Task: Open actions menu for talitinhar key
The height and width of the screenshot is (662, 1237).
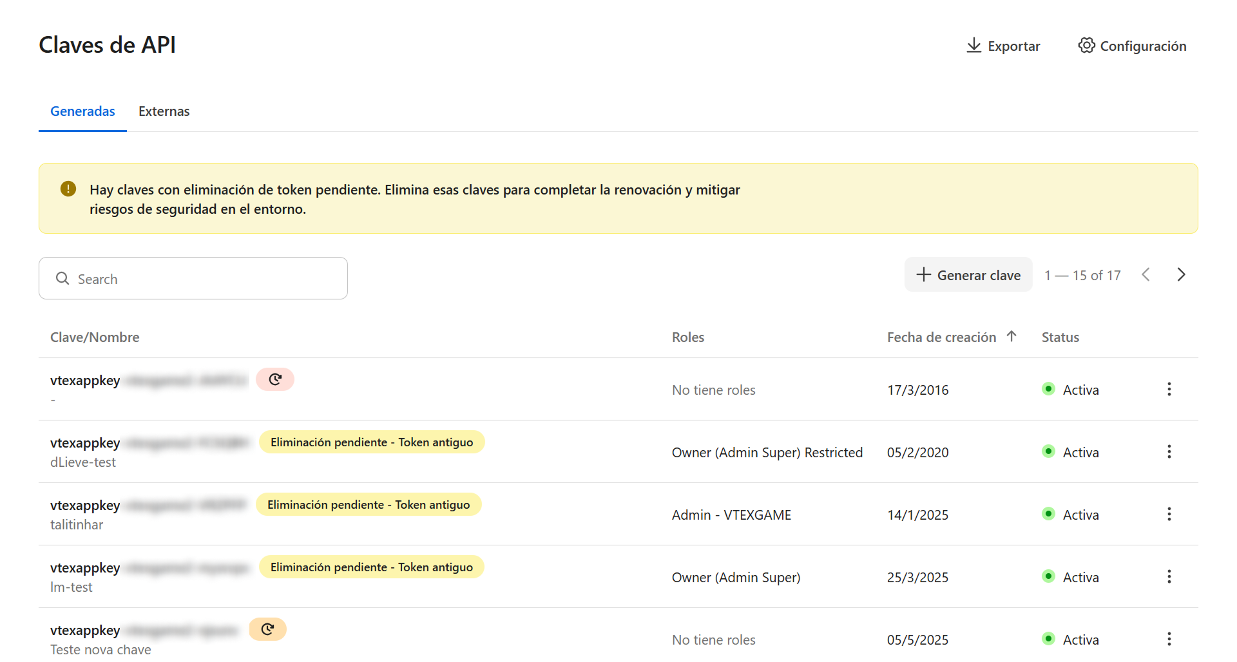Action: (1169, 514)
